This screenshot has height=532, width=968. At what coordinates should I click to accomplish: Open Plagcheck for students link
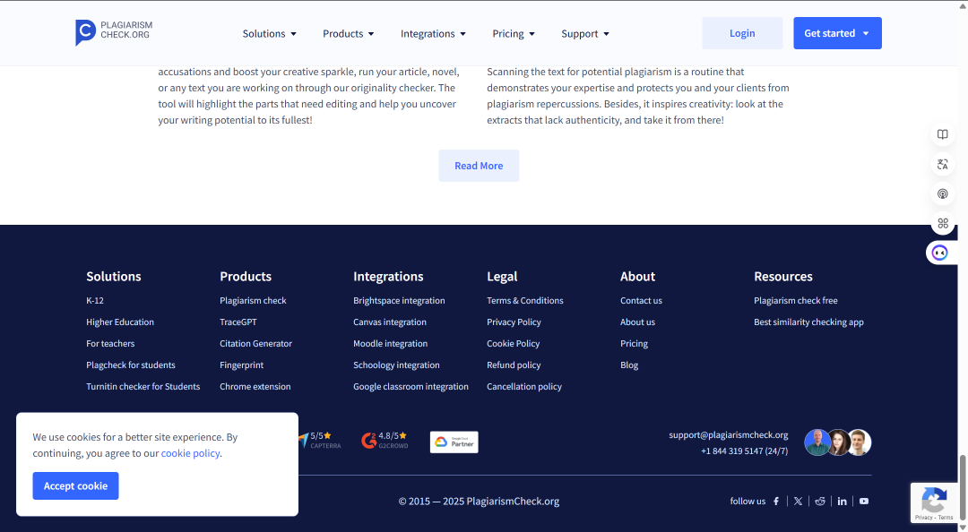click(130, 365)
